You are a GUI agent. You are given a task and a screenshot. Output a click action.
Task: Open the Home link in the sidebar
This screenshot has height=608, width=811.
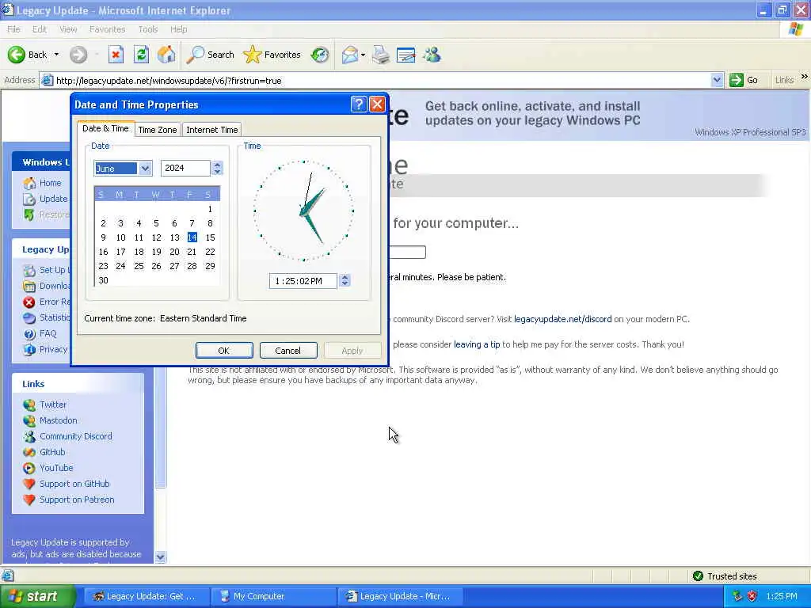click(50, 183)
